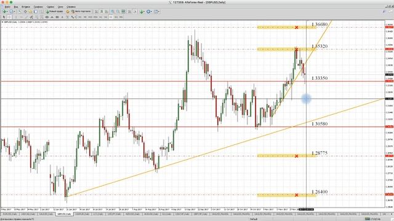Select the horizontal line drawing tool

[22, 17]
